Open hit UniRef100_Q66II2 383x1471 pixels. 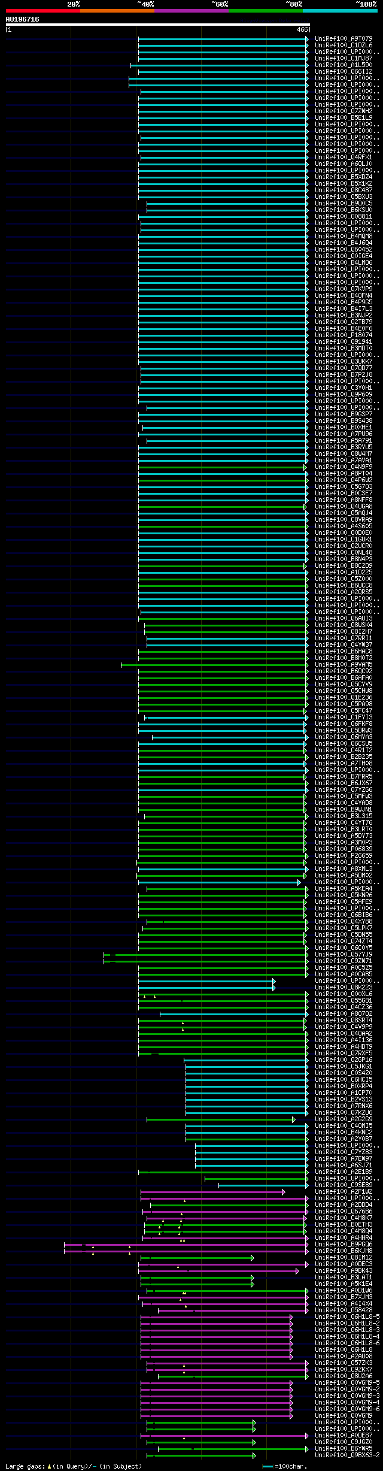344,71
